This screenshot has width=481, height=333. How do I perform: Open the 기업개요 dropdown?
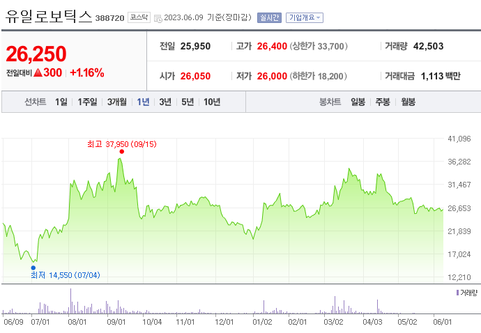coord(305,18)
